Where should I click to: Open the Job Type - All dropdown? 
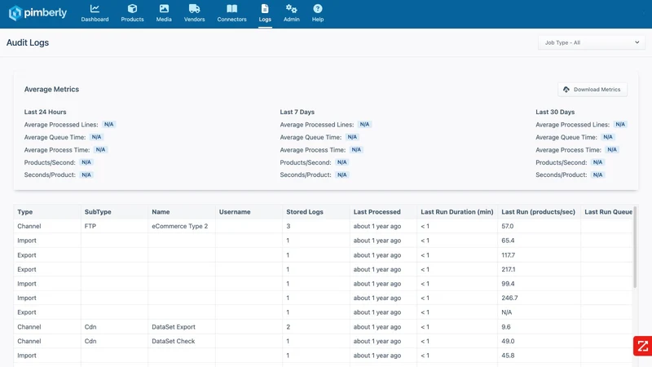coord(592,42)
